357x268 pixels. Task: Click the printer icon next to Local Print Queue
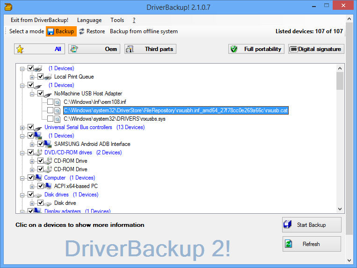[48, 77]
